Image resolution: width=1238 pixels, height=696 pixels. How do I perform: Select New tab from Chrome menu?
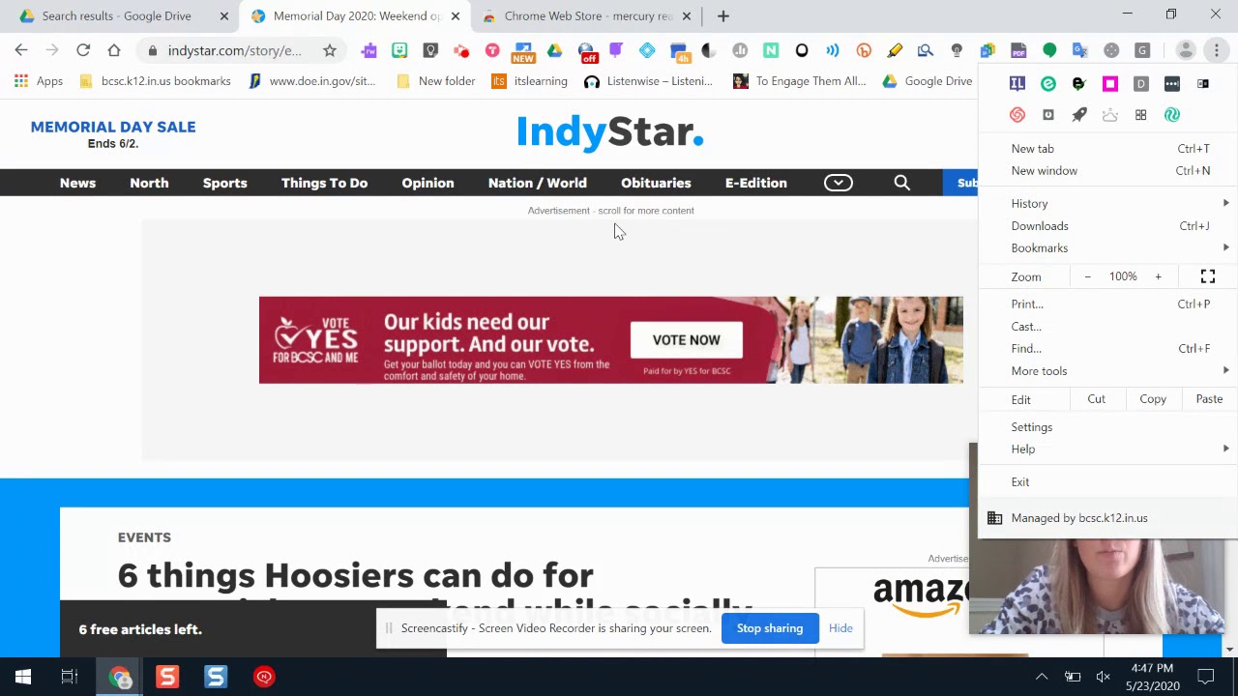1107,148
